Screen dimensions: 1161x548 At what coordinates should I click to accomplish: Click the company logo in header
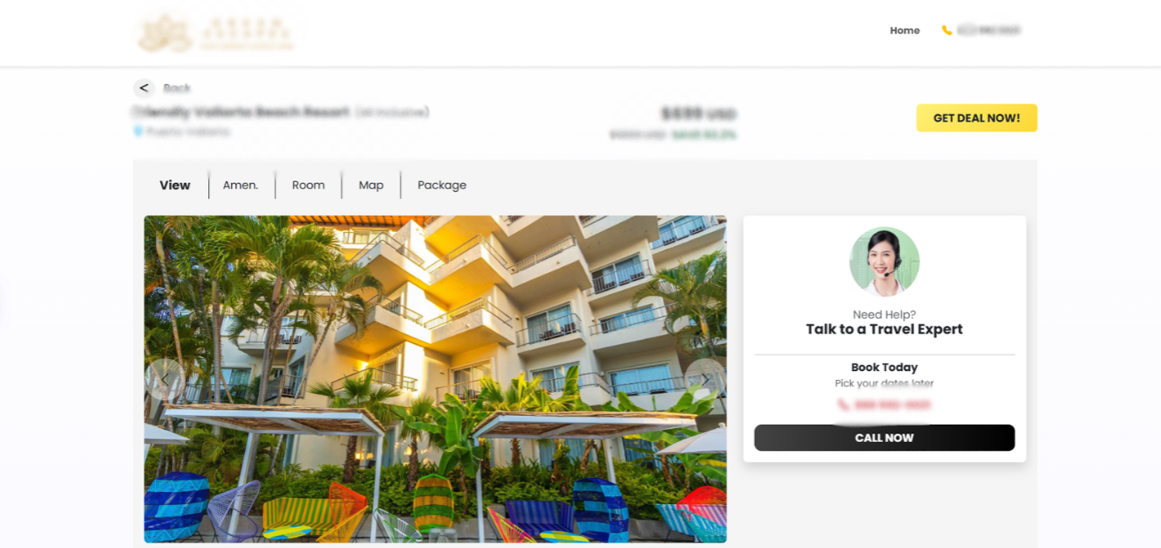(215, 33)
